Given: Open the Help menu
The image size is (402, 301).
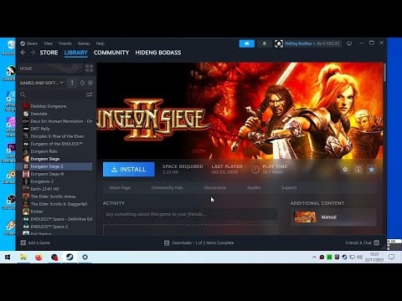Looking at the screenshot, I should point(100,43).
